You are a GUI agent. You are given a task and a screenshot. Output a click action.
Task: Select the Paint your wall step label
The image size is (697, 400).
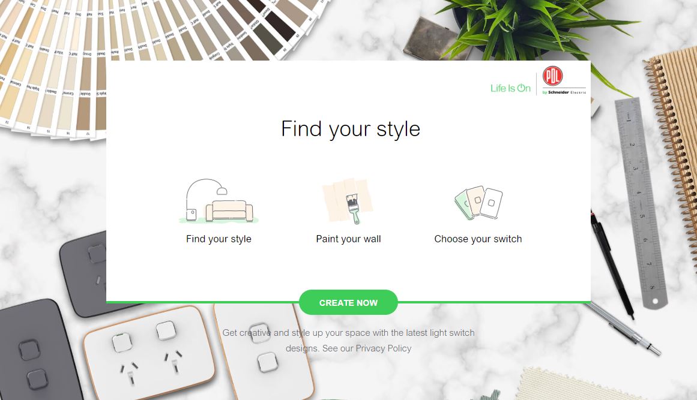[348, 239]
